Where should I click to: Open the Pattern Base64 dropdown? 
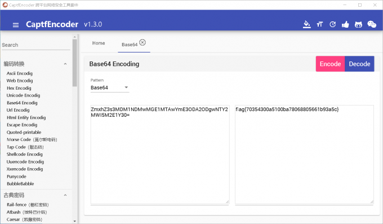(x=110, y=87)
